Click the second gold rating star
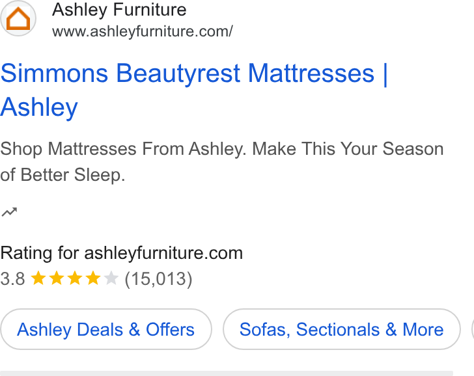The height and width of the screenshot is (376, 474). (x=57, y=278)
